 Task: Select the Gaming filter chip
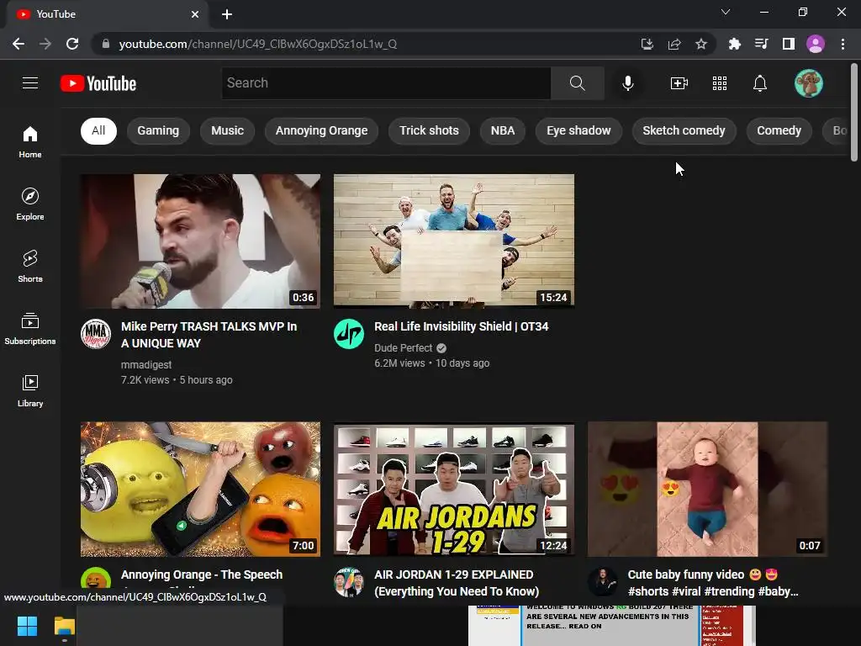click(x=158, y=130)
